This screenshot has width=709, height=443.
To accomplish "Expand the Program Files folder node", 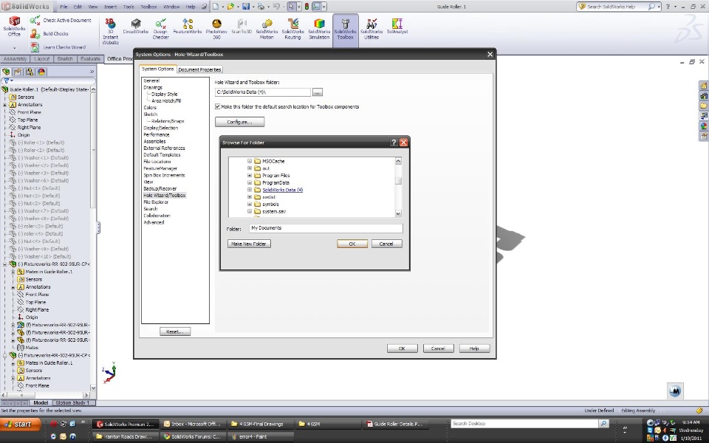I will 249,176.
